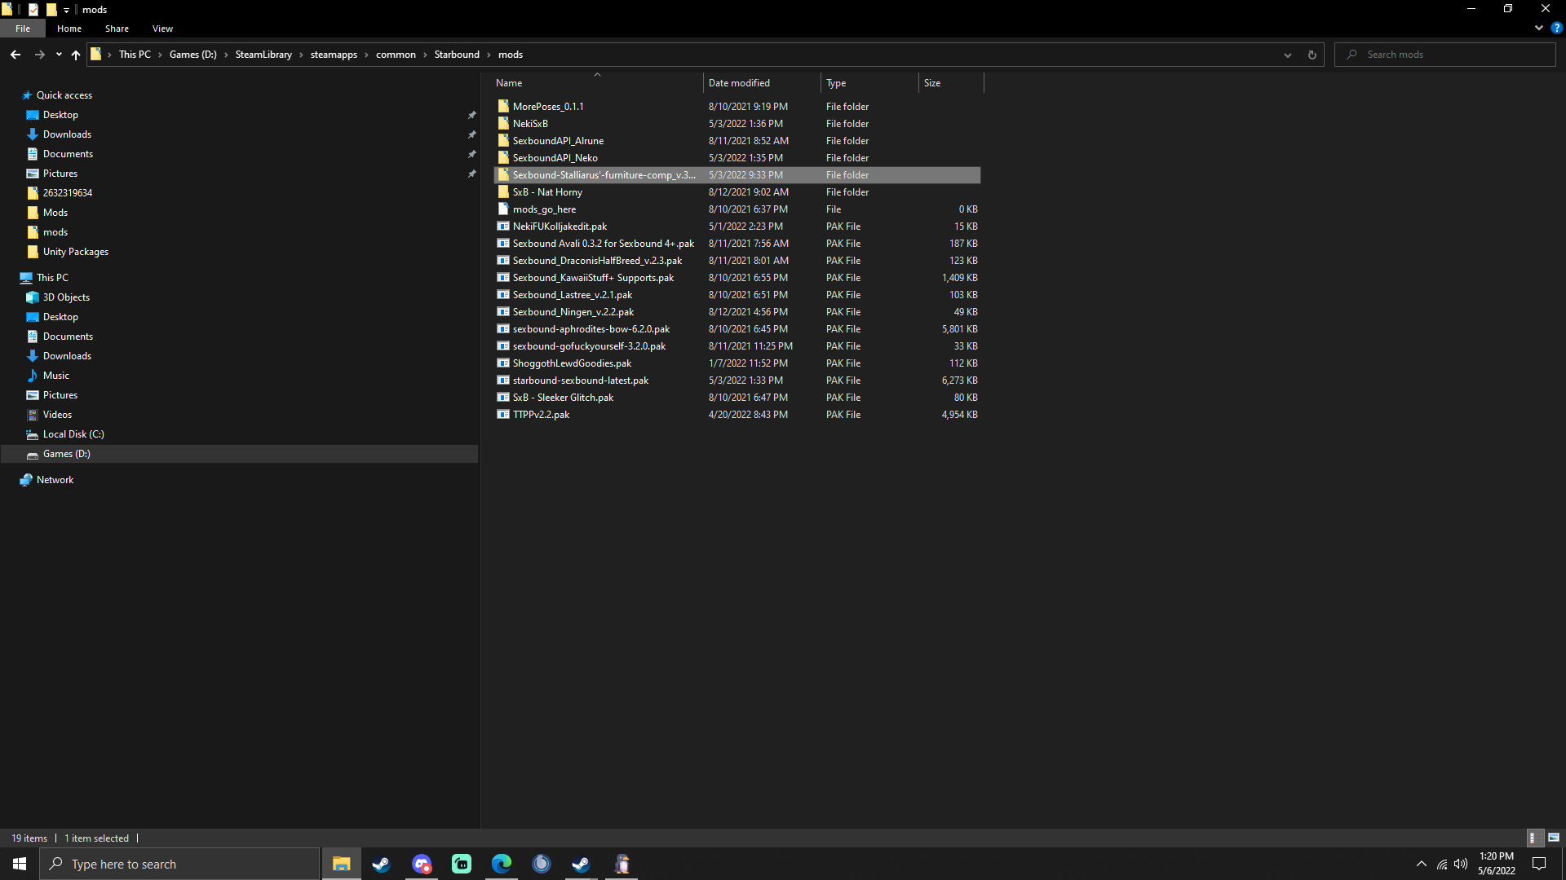Select steamapps in breadcrumb path
Viewport: 1566px width, 880px height.
(x=334, y=55)
